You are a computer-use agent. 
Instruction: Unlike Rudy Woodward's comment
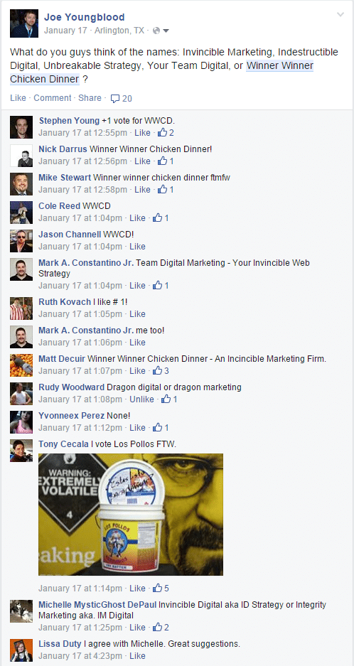[x=141, y=399]
